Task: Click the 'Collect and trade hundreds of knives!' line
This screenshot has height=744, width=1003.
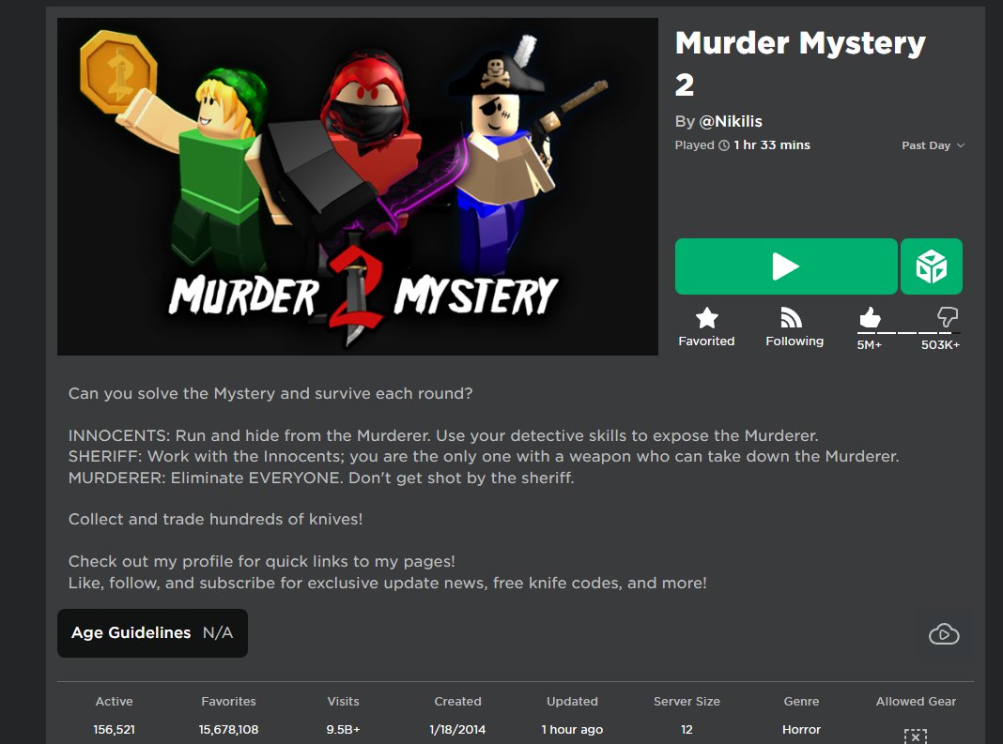Action: coord(216,519)
